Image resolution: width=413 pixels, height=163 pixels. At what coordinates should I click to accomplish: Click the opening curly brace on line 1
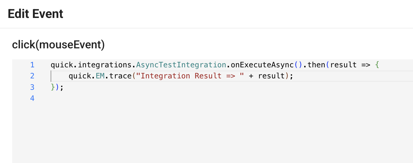pos(377,65)
